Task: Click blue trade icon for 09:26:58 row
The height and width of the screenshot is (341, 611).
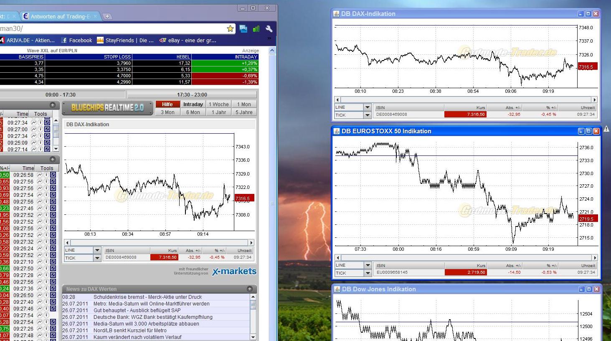Action: [x=53, y=175]
